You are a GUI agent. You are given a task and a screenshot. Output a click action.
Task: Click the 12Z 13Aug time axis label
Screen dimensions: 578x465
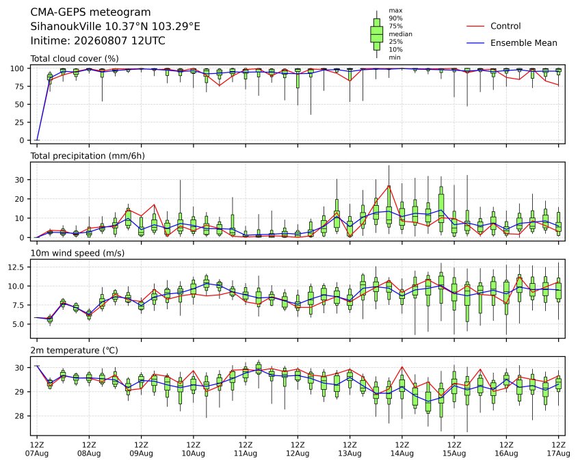click(350, 449)
